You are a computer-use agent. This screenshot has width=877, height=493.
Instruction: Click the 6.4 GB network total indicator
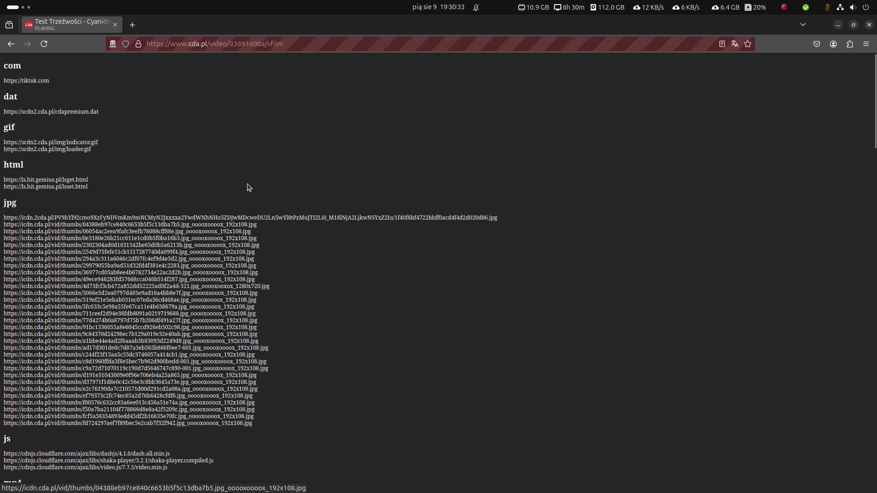click(725, 7)
